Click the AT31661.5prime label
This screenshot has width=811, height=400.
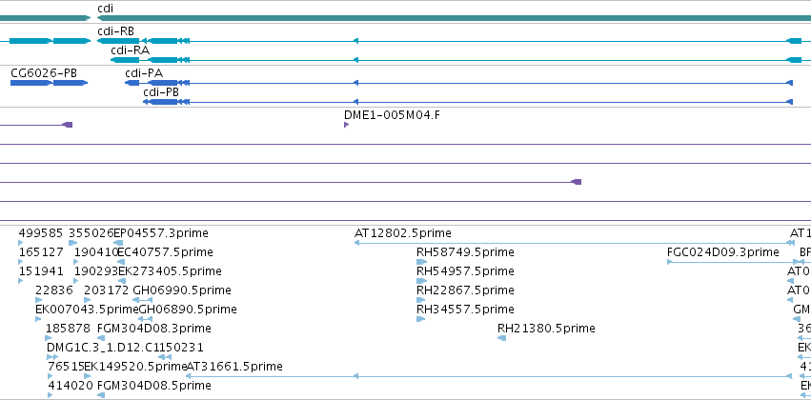tap(234, 367)
